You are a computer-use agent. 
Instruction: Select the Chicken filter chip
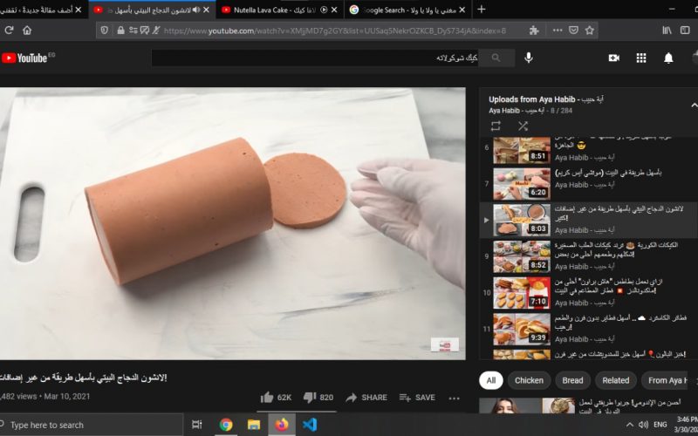click(x=529, y=380)
